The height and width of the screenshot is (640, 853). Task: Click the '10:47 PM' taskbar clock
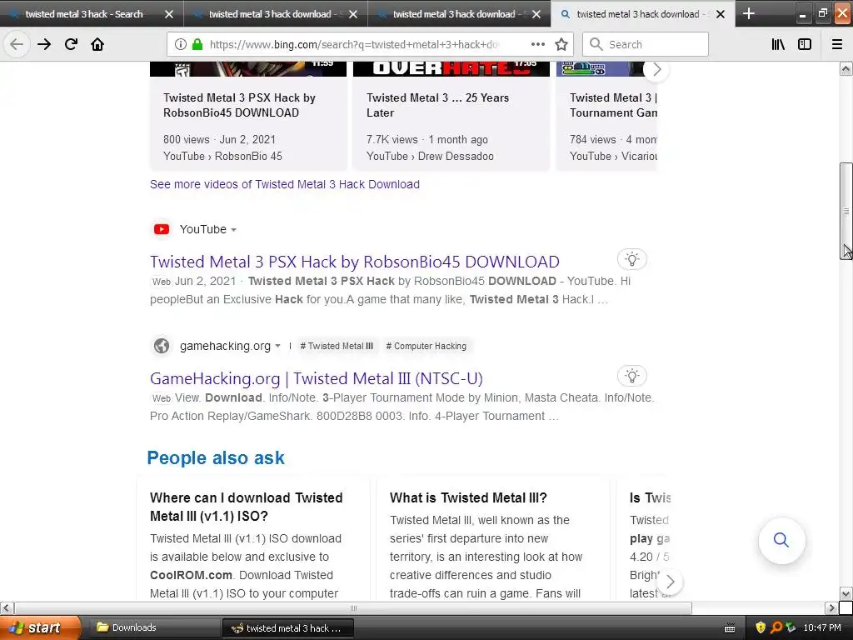point(822,627)
